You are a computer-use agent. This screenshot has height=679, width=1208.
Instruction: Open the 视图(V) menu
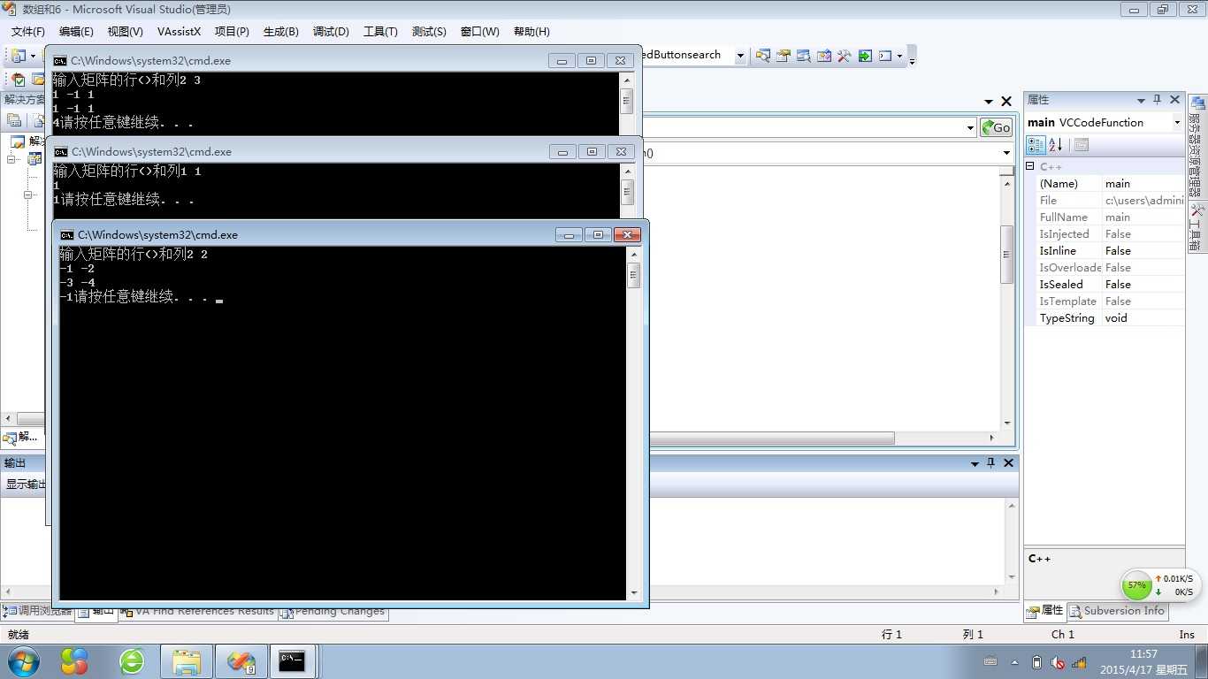coord(125,31)
